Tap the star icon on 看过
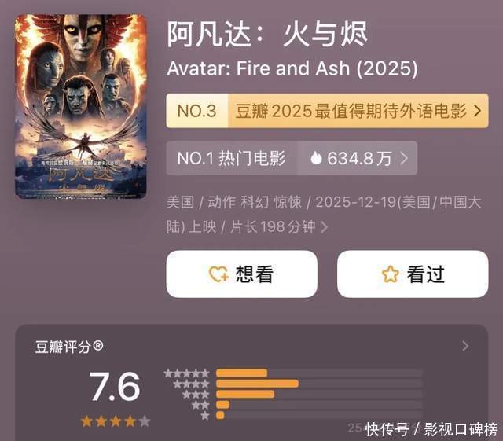The height and width of the screenshot is (441, 503). click(391, 274)
